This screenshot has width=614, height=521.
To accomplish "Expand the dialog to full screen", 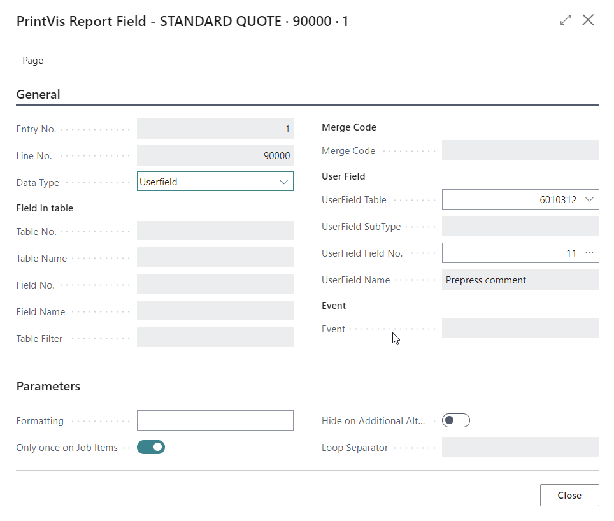I will 565,20.
